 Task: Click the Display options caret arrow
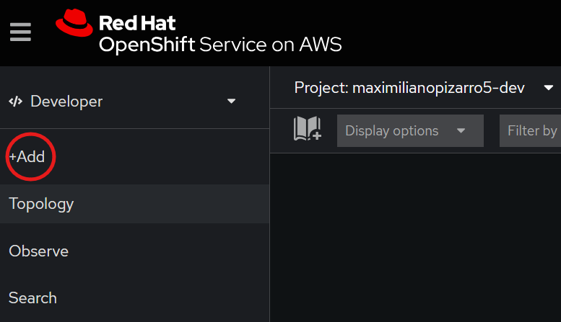(x=461, y=131)
